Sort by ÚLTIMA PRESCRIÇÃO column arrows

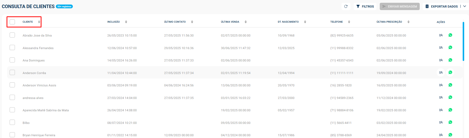409,22
